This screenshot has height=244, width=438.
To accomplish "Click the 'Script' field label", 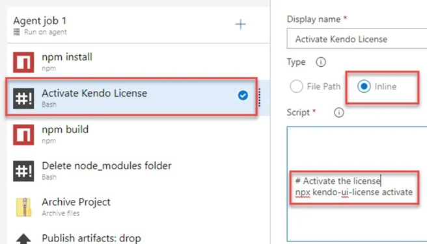I will click(x=298, y=112).
